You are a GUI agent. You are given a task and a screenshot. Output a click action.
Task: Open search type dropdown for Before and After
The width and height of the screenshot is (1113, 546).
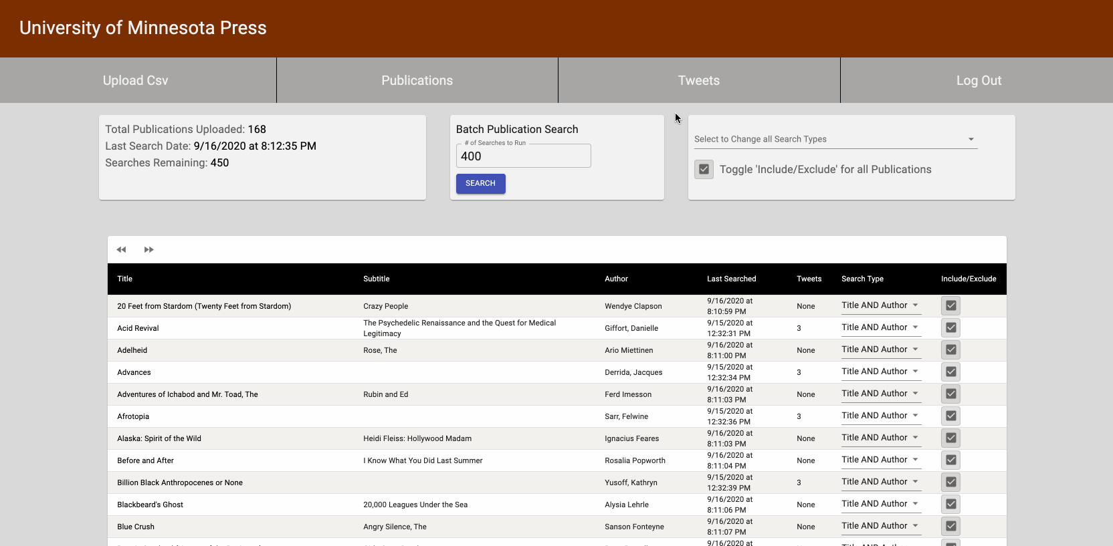(881, 460)
